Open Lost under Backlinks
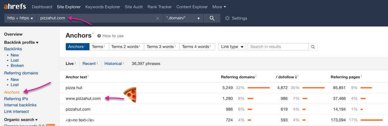The width and height of the screenshot is (388, 126). (14, 60)
